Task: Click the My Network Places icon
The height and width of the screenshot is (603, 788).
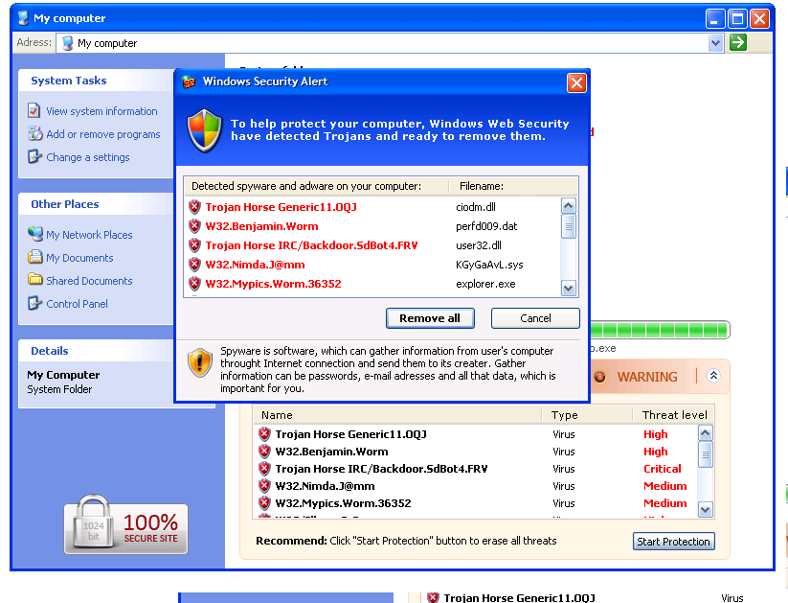Action: [35, 234]
